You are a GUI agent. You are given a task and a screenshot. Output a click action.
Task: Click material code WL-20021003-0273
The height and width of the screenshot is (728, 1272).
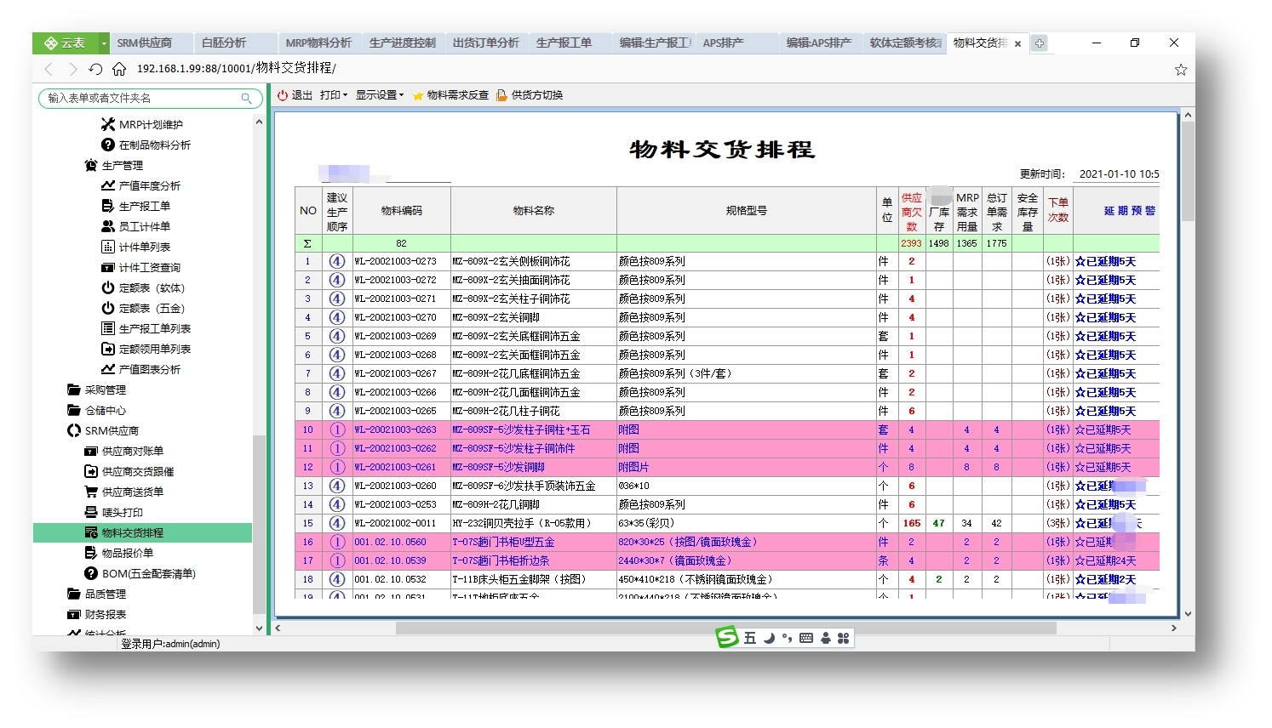pos(395,261)
